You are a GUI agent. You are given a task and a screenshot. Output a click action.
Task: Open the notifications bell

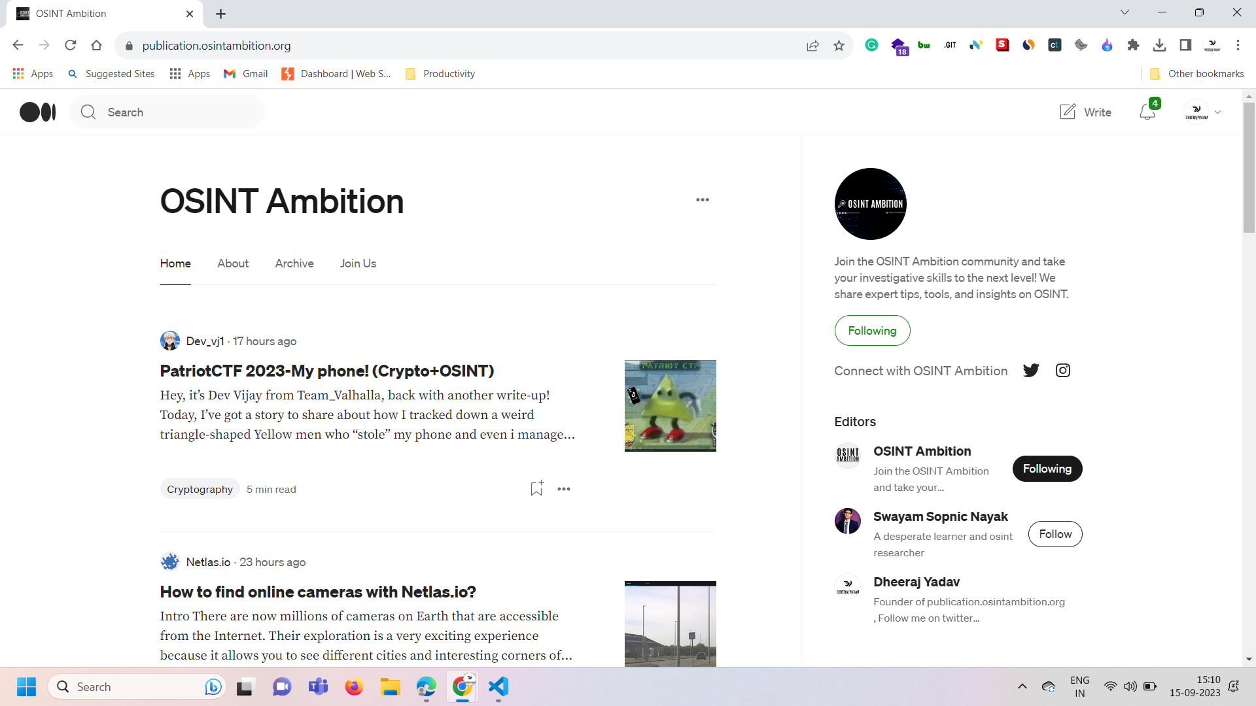pos(1147,112)
